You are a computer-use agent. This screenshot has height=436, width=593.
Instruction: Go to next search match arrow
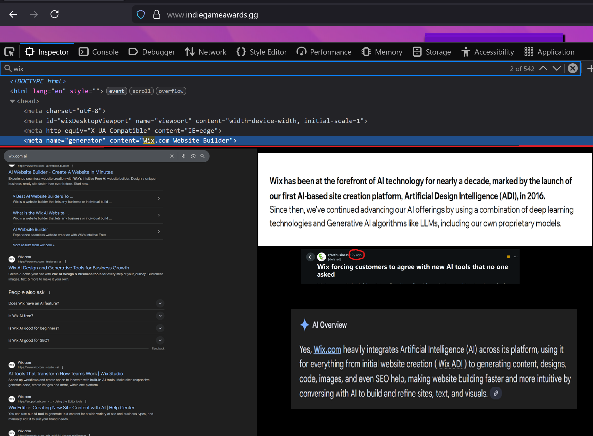click(x=556, y=68)
